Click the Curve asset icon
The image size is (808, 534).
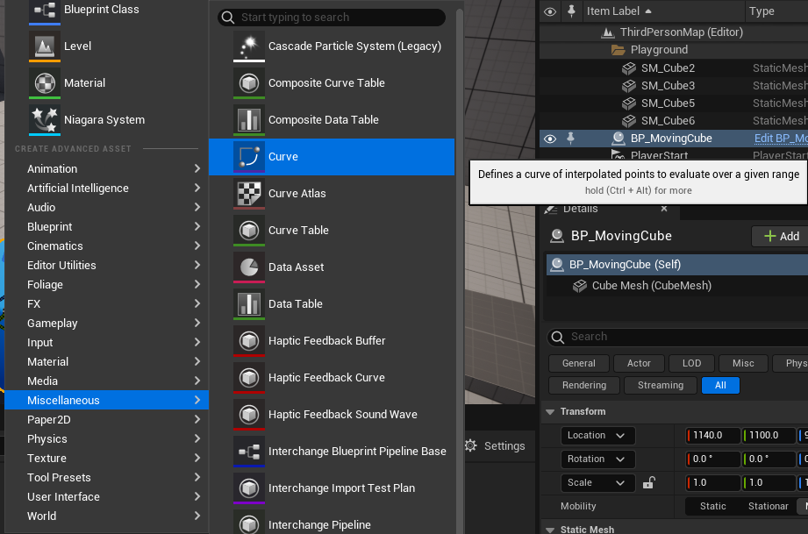249,157
